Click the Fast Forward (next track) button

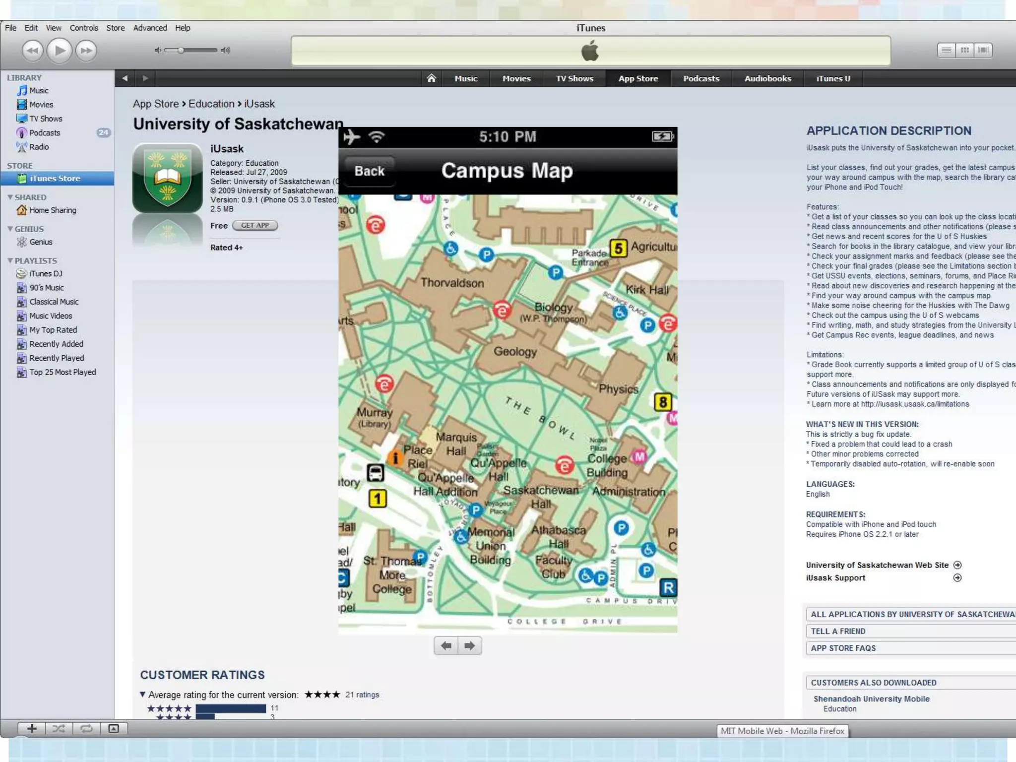(86, 50)
